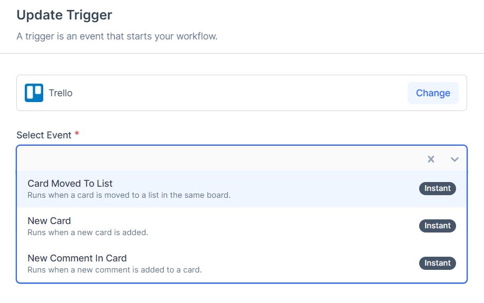
Task: Focus the Select Event search input
Action: pos(211,159)
